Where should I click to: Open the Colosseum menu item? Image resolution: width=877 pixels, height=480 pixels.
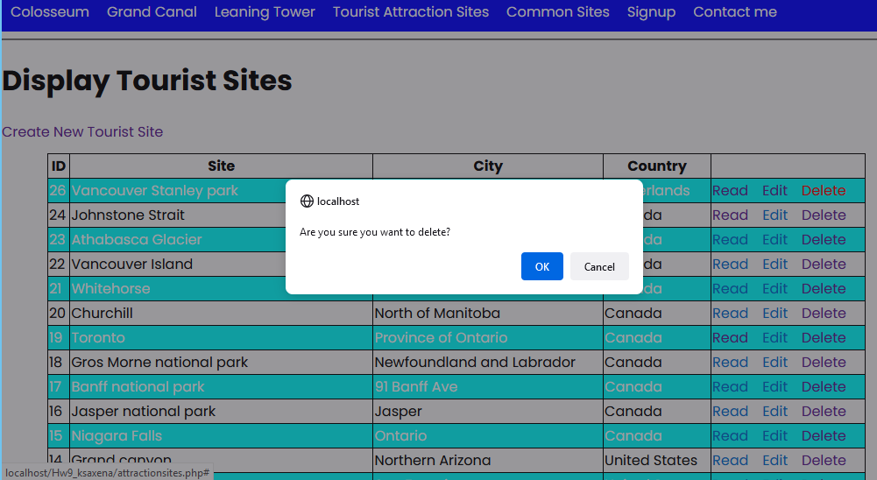50,12
